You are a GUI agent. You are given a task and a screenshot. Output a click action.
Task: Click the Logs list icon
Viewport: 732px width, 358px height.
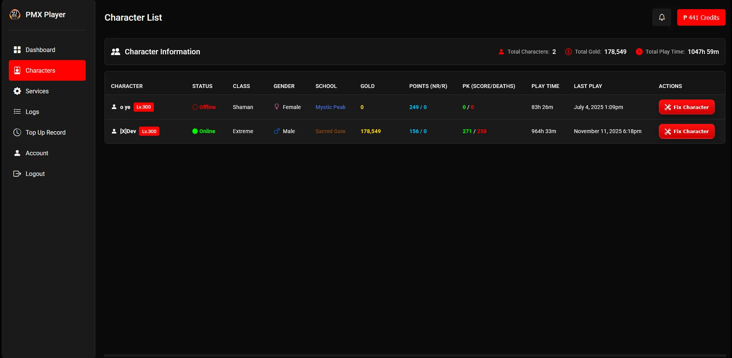point(17,112)
